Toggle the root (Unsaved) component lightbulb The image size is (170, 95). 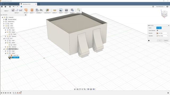(5, 17)
